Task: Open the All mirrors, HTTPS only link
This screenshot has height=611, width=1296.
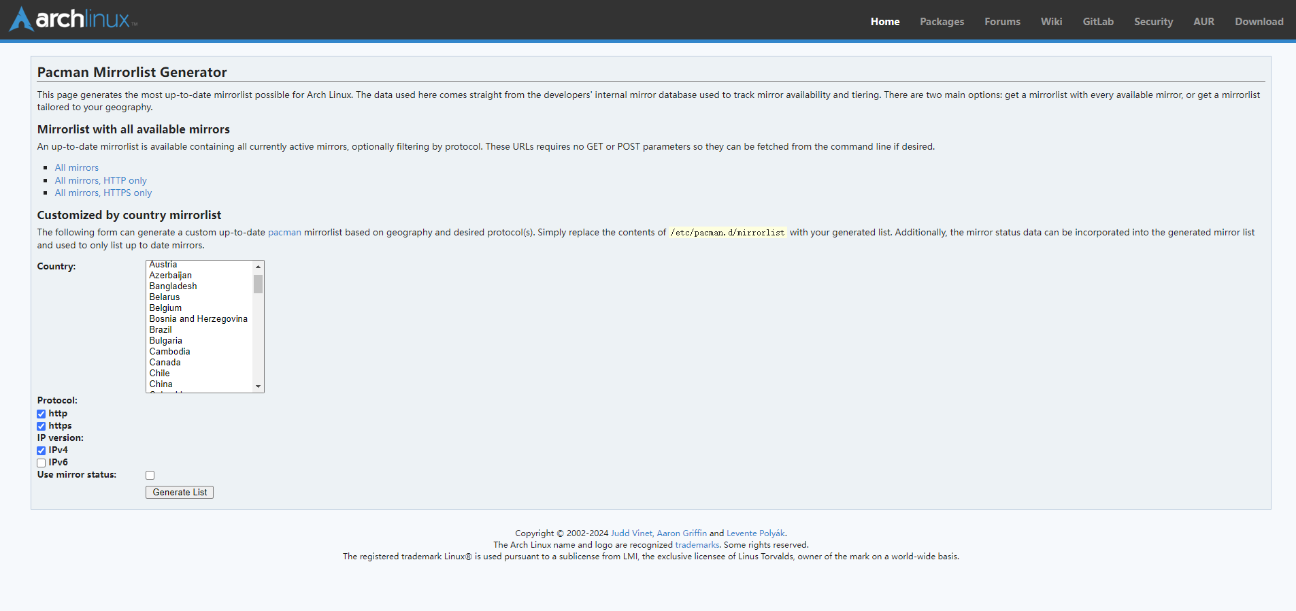Action: tap(103, 193)
